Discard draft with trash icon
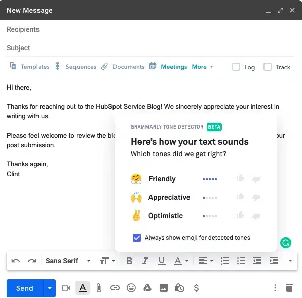 (289, 288)
